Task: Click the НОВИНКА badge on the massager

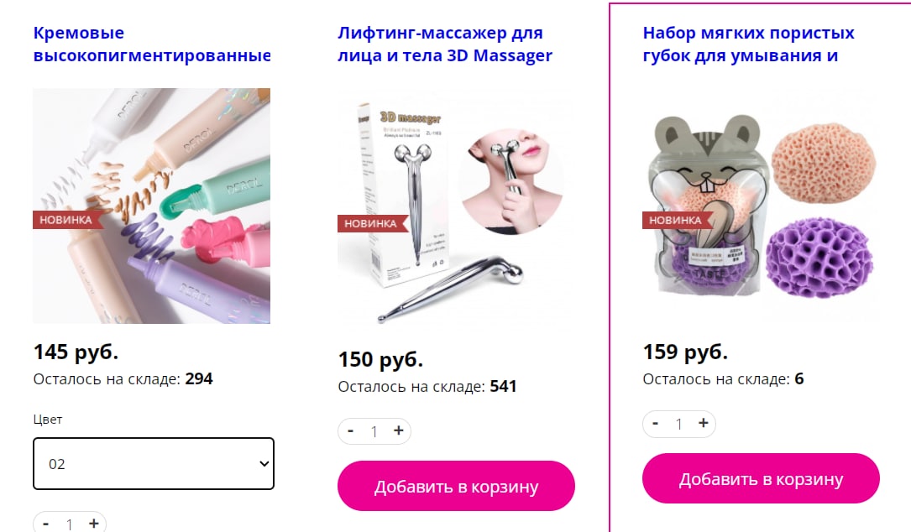Action: click(x=370, y=223)
